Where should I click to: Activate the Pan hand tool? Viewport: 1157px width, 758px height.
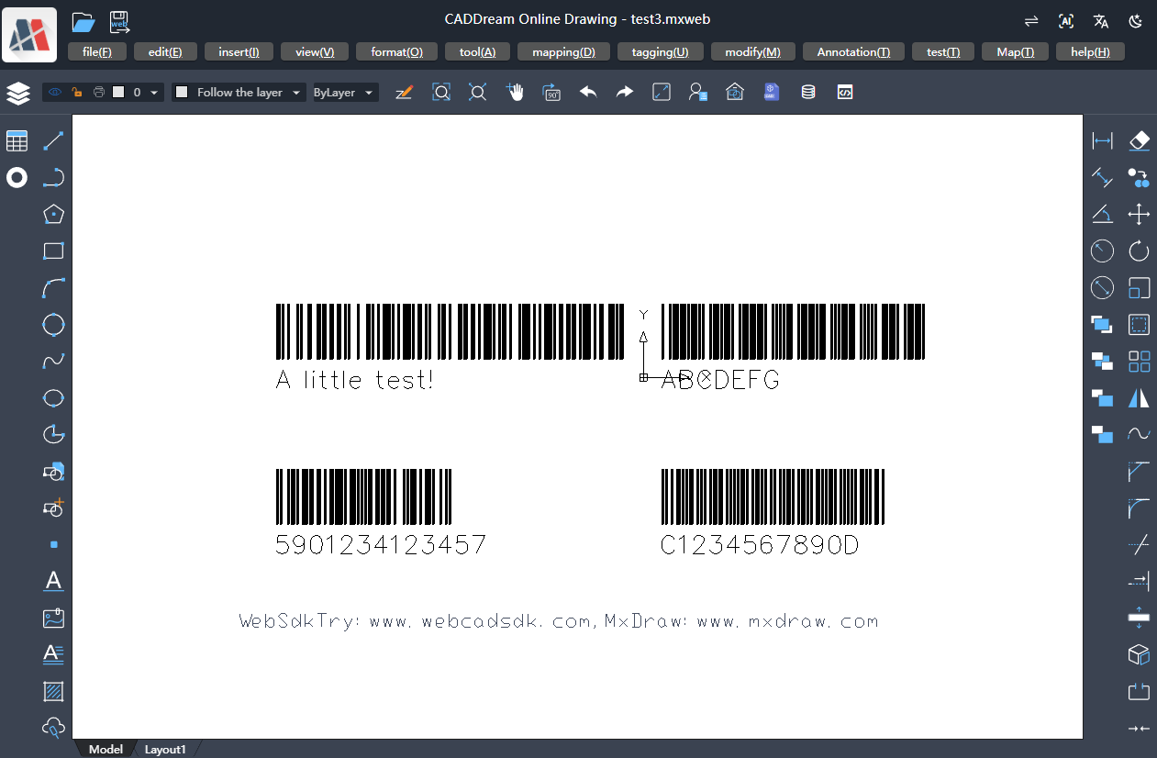(x=516, y=93)
